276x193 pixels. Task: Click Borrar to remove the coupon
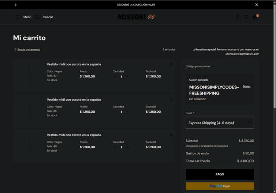pos(247,86)
